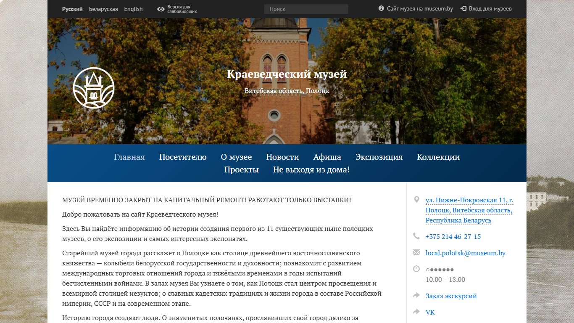Open Сайт музея на museum.by link
Image resolution: width=574 pixels, height=323 pixels.
click(420, 8)
